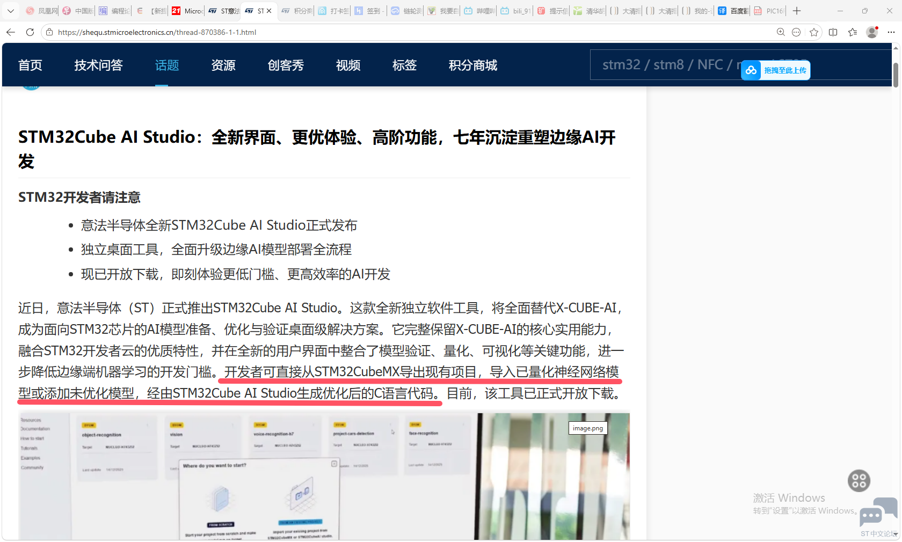Viewport: 902px width, 542px height.
Task: Open the ST 中文论坛 chat bubble
Action: point(878,512)
